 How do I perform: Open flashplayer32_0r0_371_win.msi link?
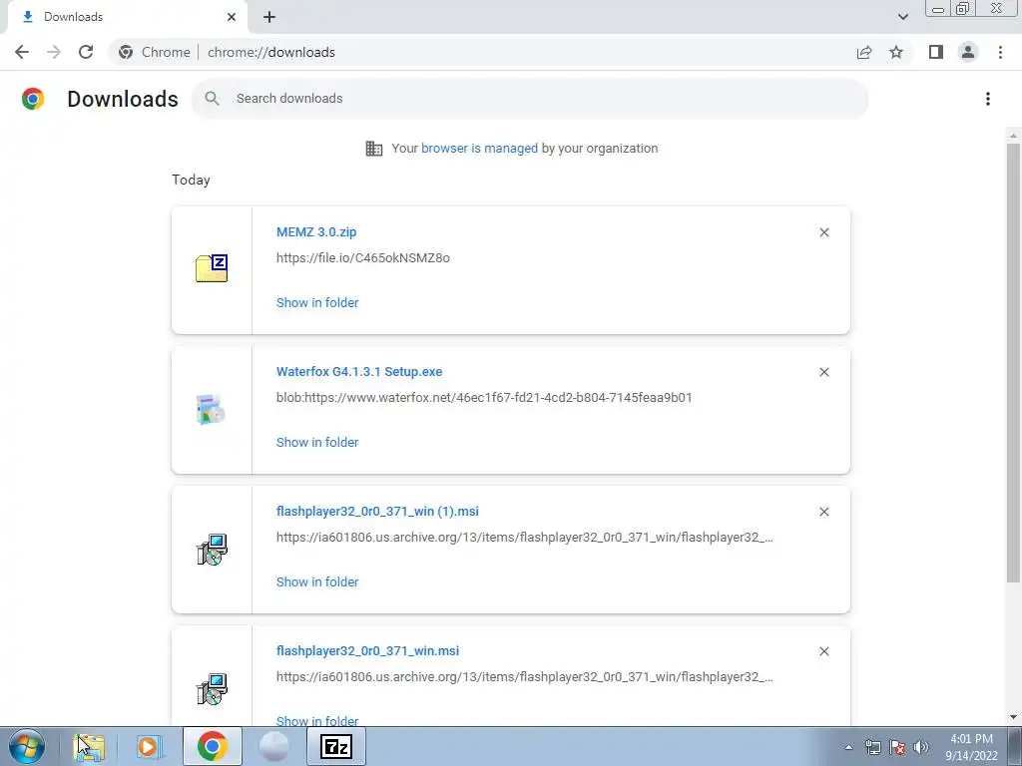[x=367, y=650]
